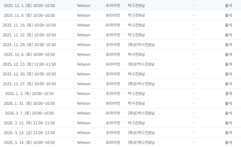Open (화상) member entry for 2026. 3. 7.
The image size is (241, 147).
pyautogui.click(x=141, y=113)
